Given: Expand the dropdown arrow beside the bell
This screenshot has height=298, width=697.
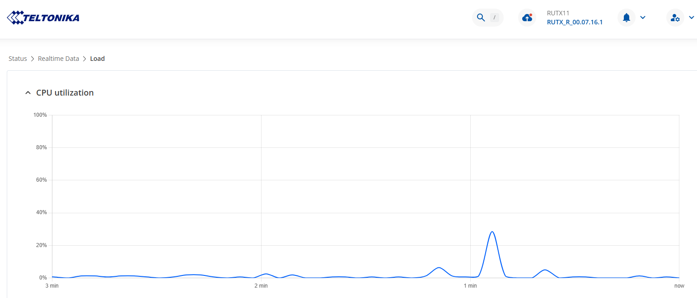Looking at the screenshot, I should 643,18.
